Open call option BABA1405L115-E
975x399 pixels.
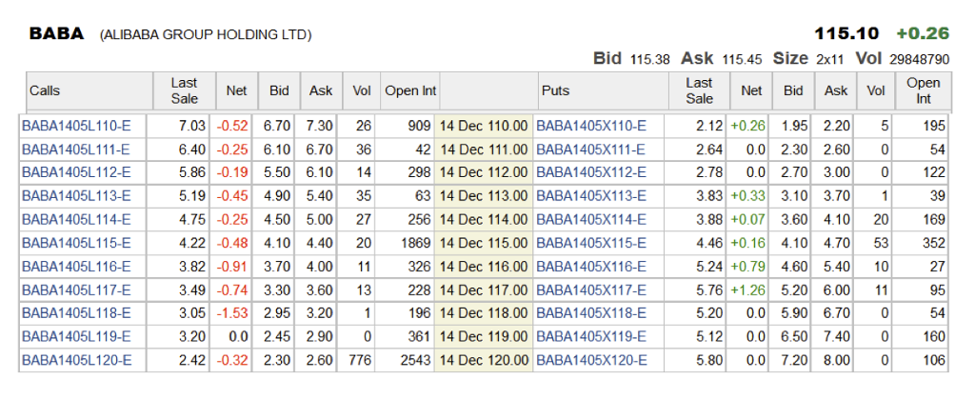pyautogui.click(x=76, y=243)
